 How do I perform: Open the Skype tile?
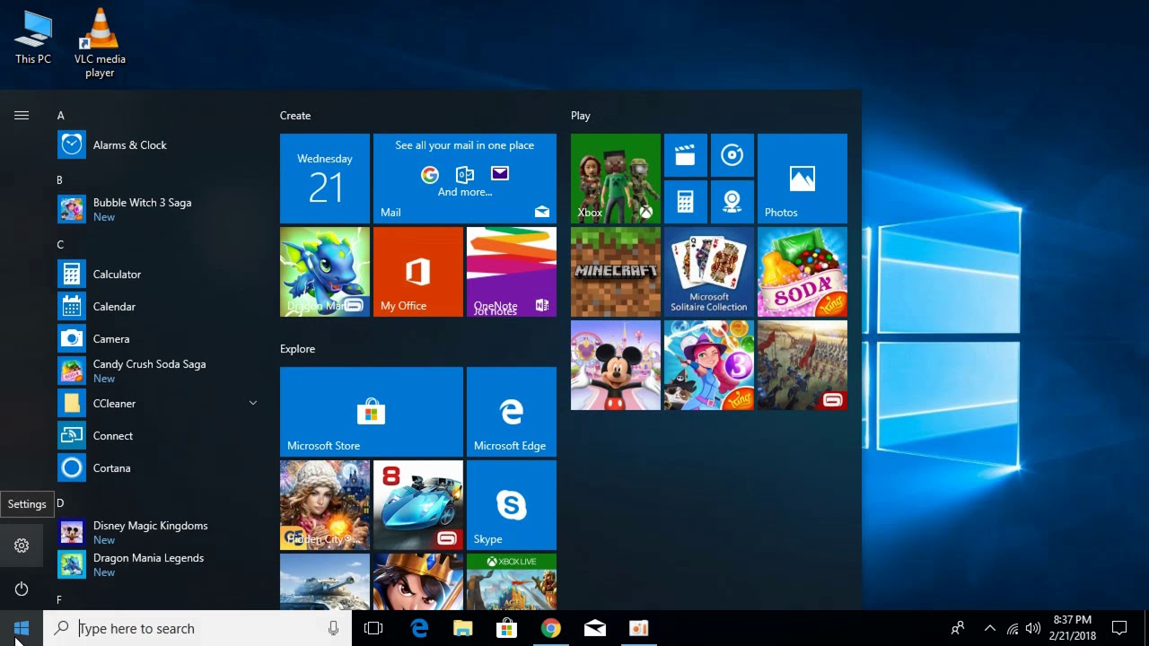512,505
